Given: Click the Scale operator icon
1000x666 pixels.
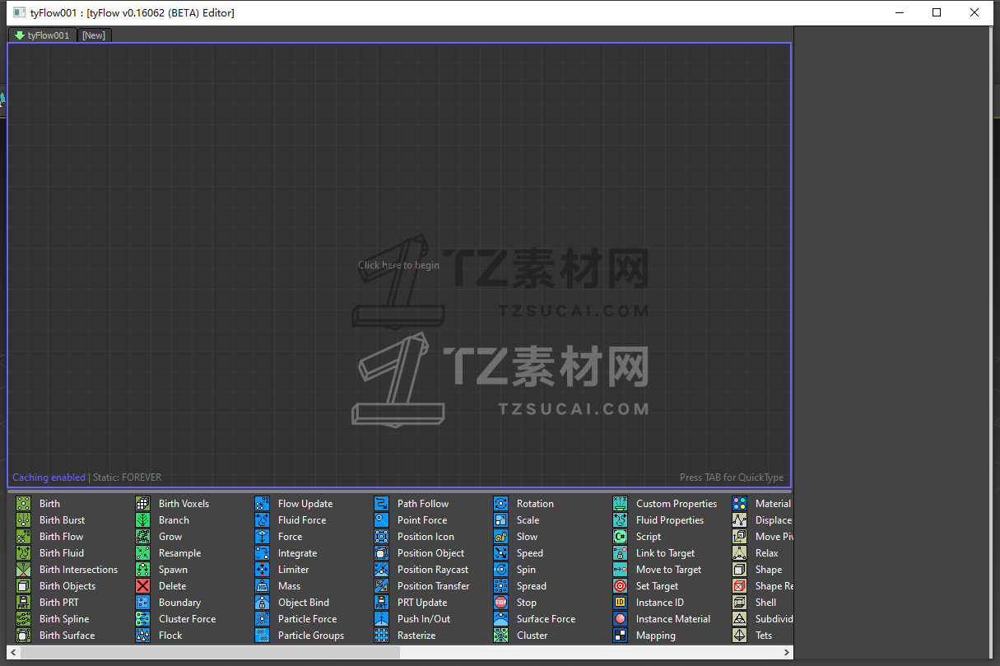Looking at the screenshot, I should pos(500,519).
